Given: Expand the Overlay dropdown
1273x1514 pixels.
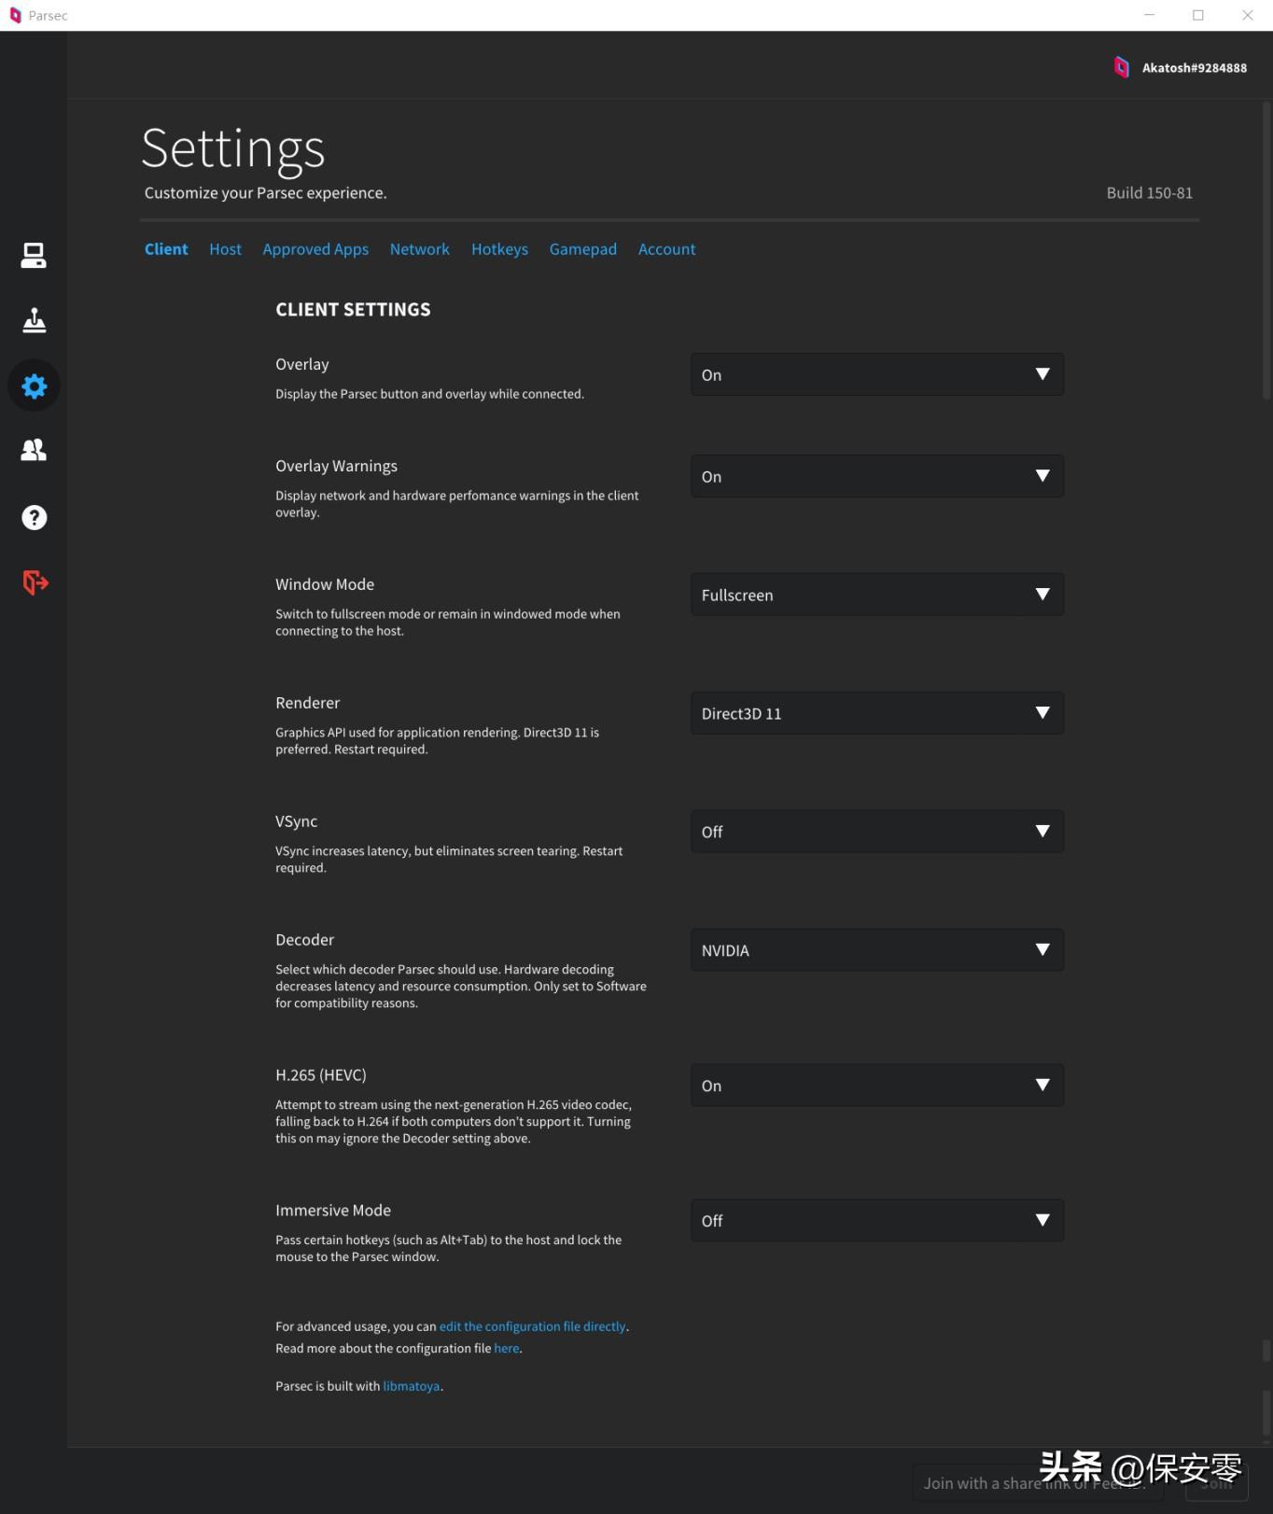Looking at the screenshot, I should point(876,374).
